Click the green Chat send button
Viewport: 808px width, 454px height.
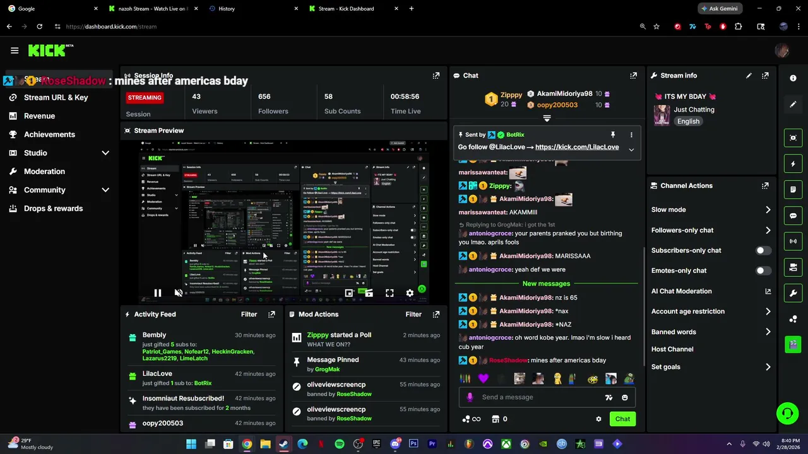coord(622,419)
